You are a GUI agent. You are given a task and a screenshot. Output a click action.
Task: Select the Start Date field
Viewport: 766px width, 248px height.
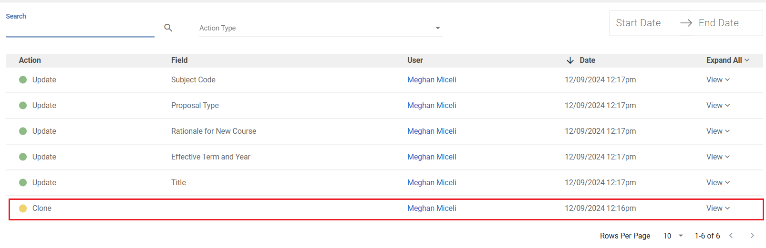[x=638, y=23]
